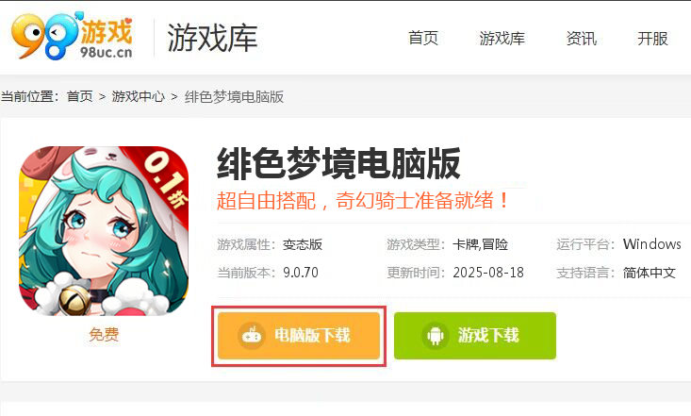Open the 游戏库 navigation menu item
The image size is (691, 416).
click(x=502, y=38)
